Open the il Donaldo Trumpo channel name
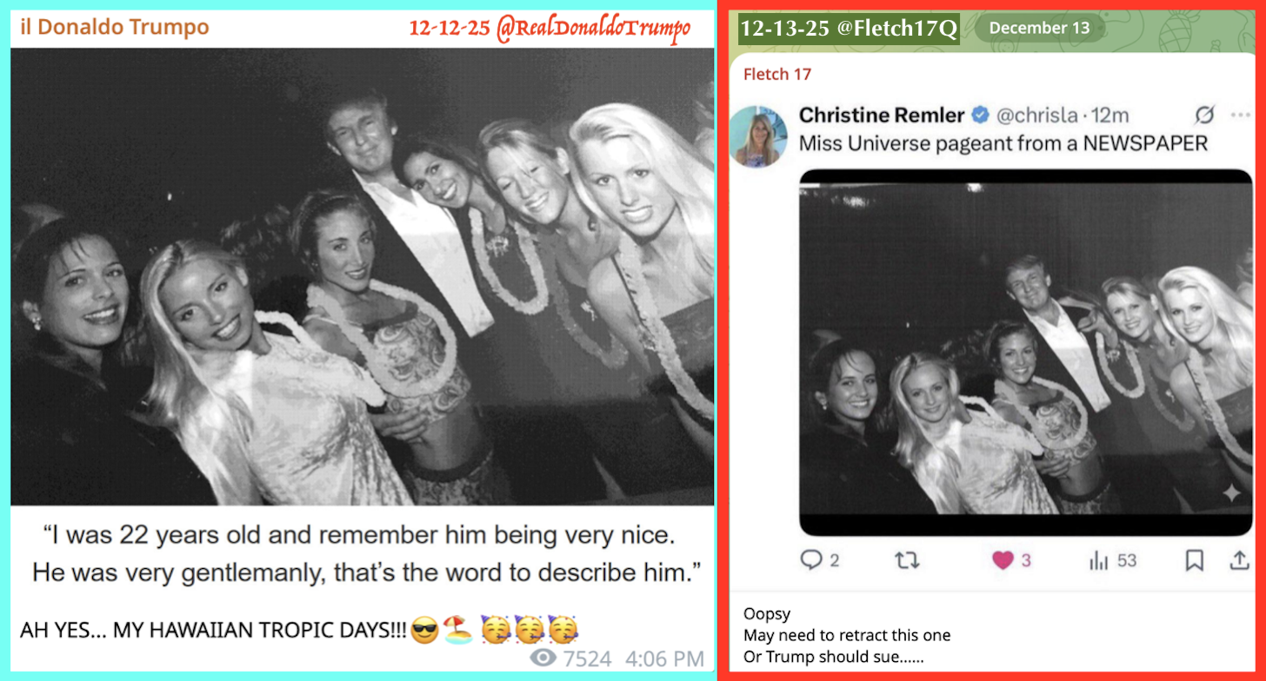The width and height of the screenshot is (1266, 681). click(x=115, y=28)
